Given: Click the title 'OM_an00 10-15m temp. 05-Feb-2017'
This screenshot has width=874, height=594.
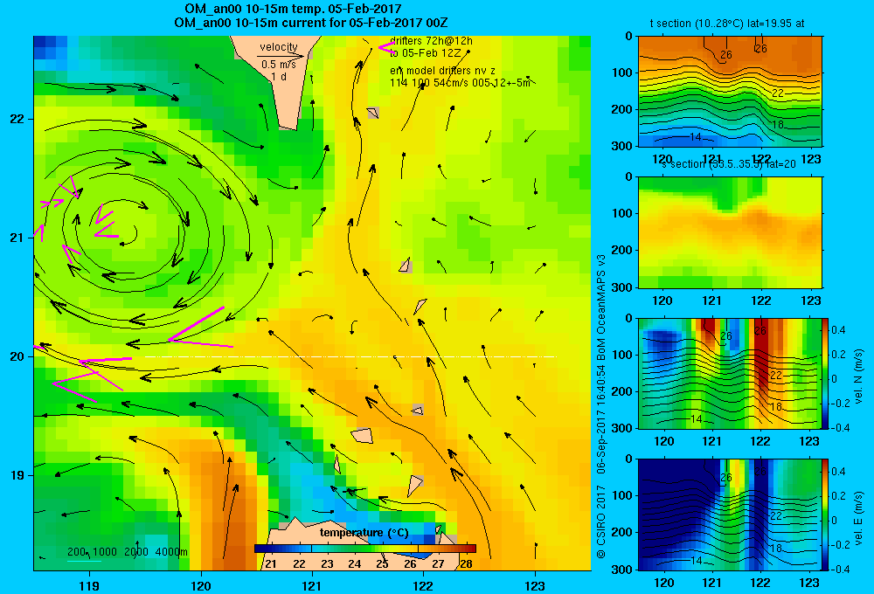Looking at the screenshot, I should click(x=293, y=9).
